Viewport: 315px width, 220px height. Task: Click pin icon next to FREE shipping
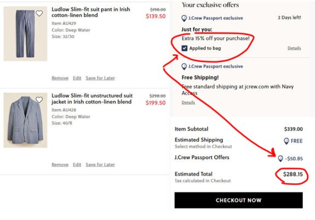pos(287,141)
